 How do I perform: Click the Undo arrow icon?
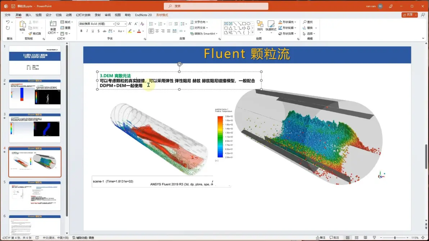(8, 22)
